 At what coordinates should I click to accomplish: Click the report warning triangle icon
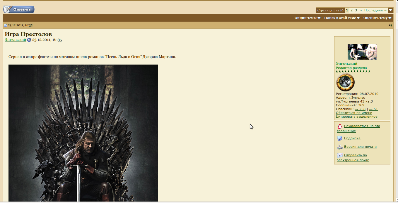point(340,126)
